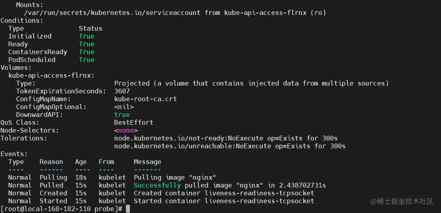Click the watermark icon near 稀土掘金技术社区

pyautogui.click(x=374, y=202)
